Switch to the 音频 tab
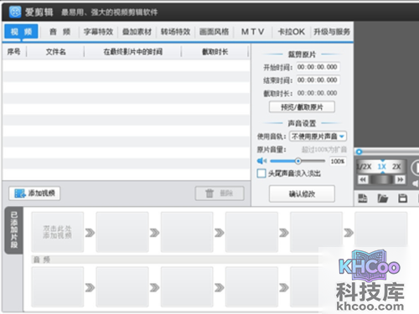The height and width of the screenshot is (314, 419). pos(59,32)
